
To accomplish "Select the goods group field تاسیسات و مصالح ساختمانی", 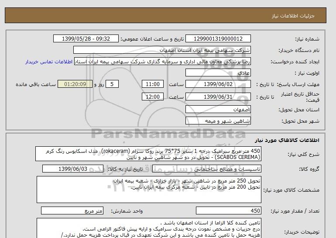I will (207, 169).
